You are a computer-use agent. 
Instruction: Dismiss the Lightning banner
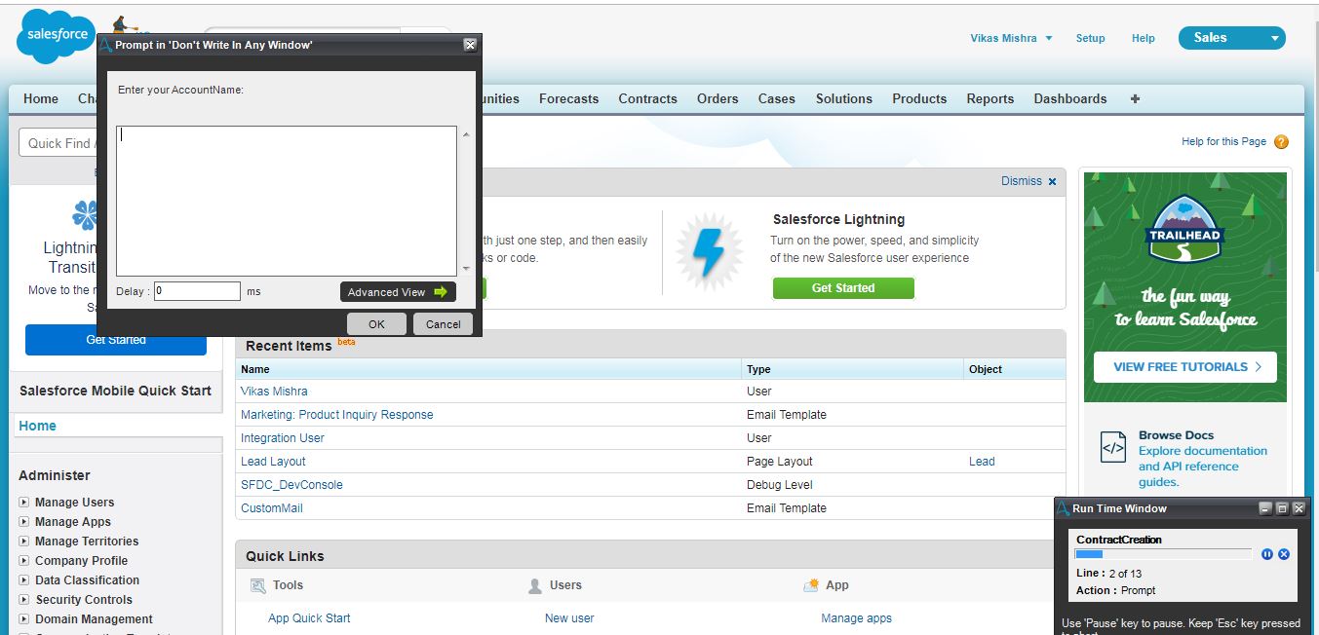pos(1022,181)
